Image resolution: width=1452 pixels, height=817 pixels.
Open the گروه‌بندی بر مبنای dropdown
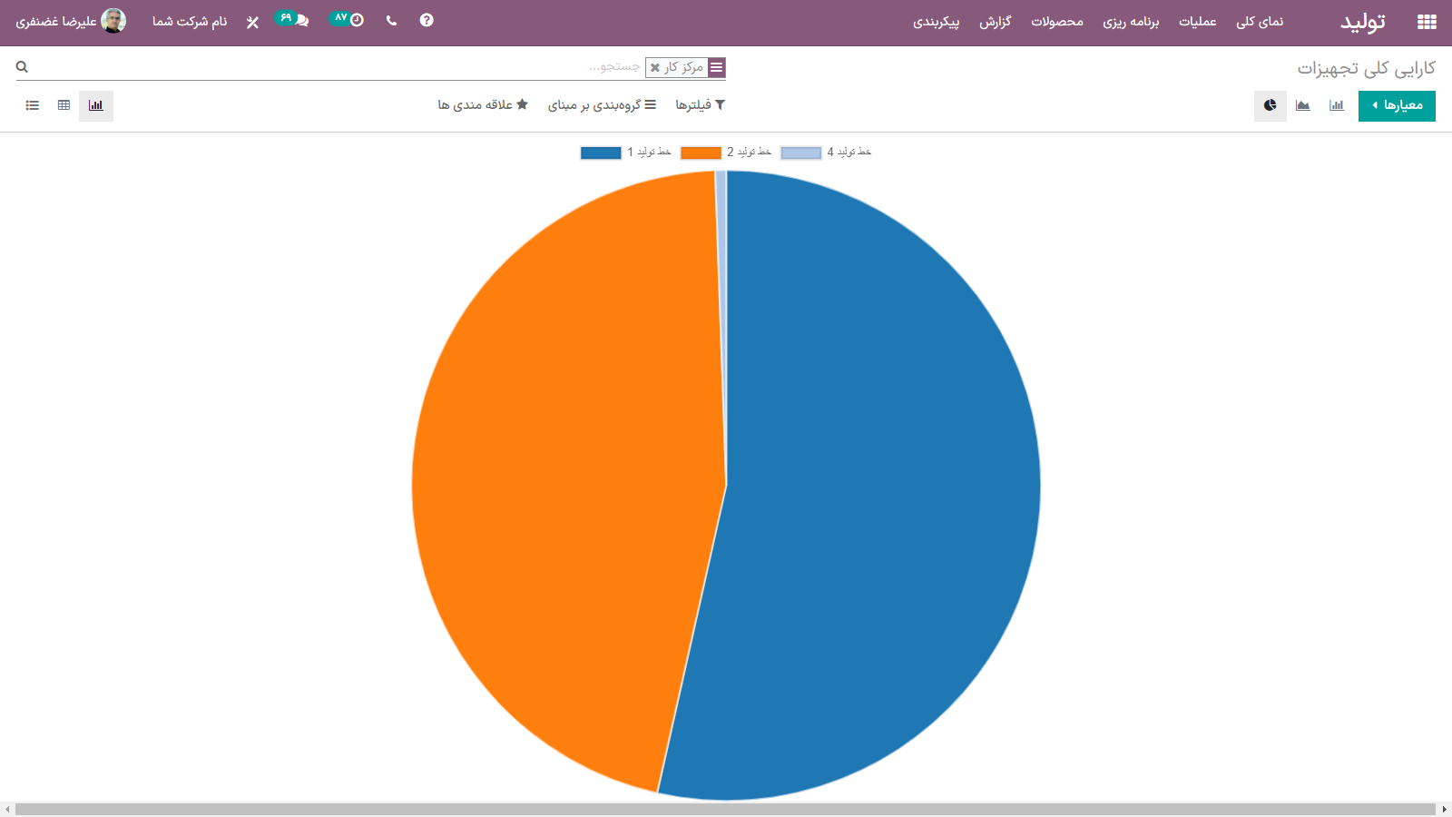point(602,105)
